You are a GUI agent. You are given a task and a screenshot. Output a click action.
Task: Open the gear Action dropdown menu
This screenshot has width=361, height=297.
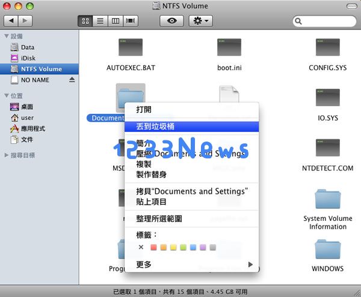[201, 21]
